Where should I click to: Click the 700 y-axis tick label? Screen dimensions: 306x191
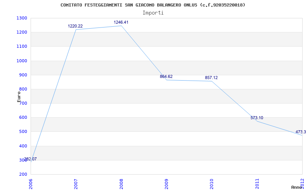(23, 104)
